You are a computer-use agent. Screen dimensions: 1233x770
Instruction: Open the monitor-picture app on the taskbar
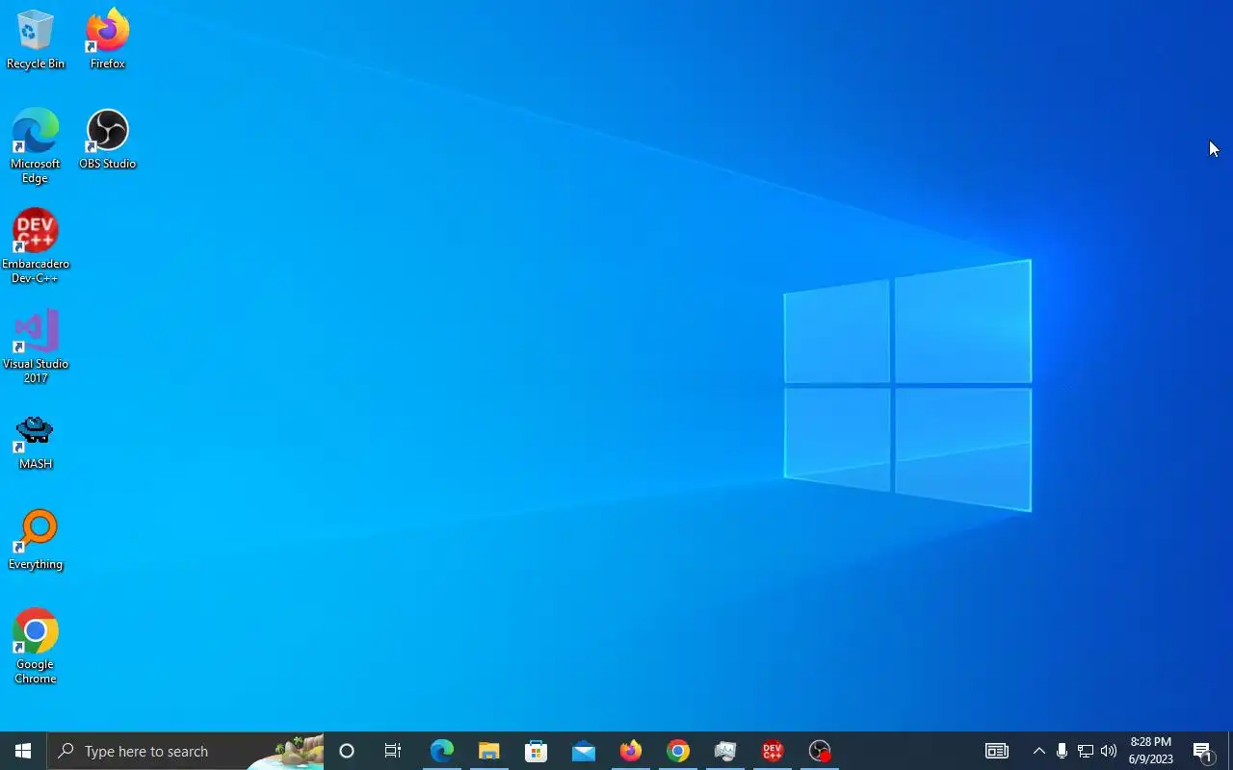(x=725, y=751)
